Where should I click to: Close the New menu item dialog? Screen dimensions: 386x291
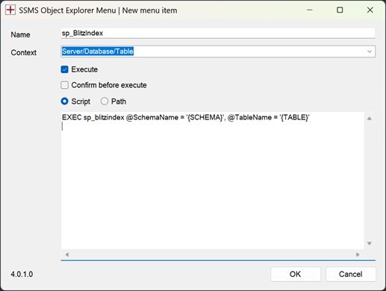[x=370, y=10]
